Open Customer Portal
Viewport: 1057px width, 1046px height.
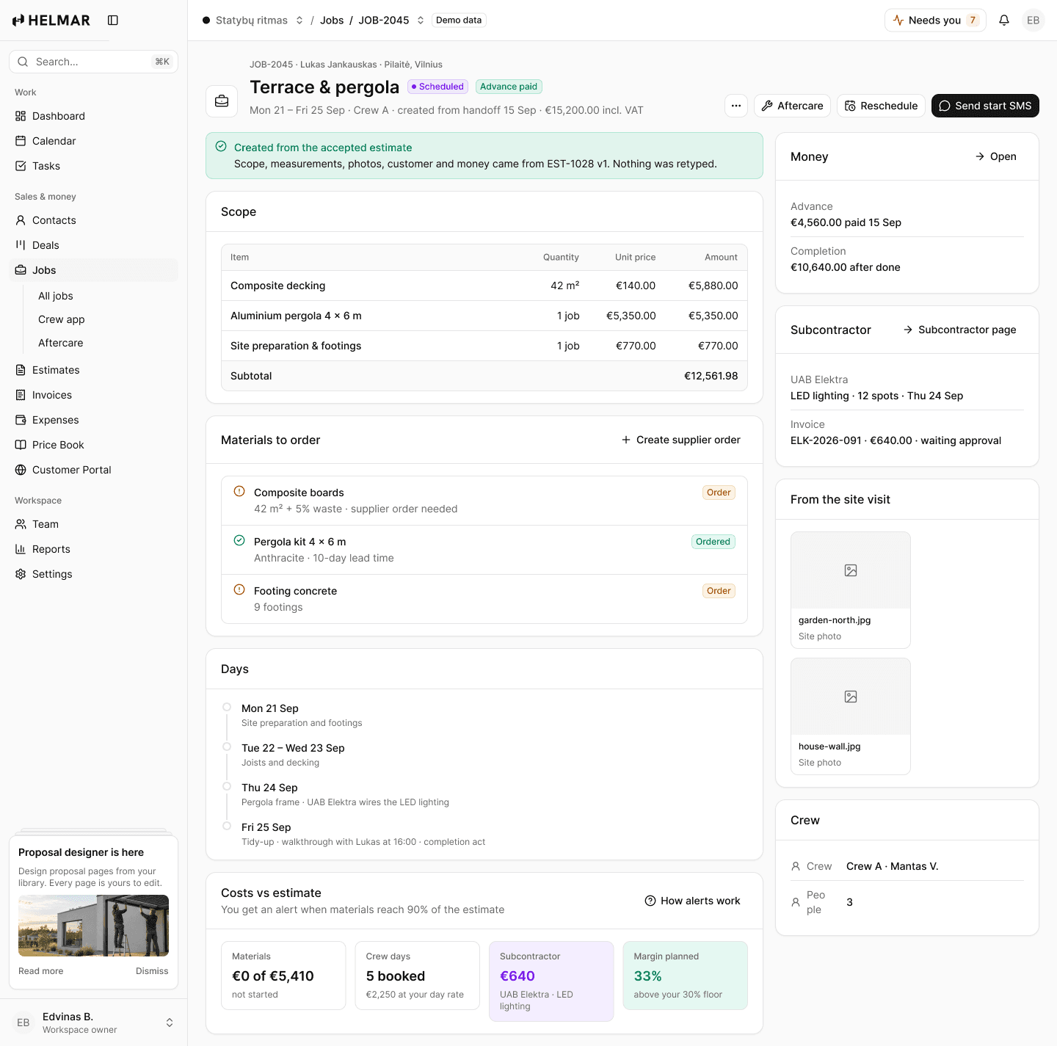pos(93,470)
